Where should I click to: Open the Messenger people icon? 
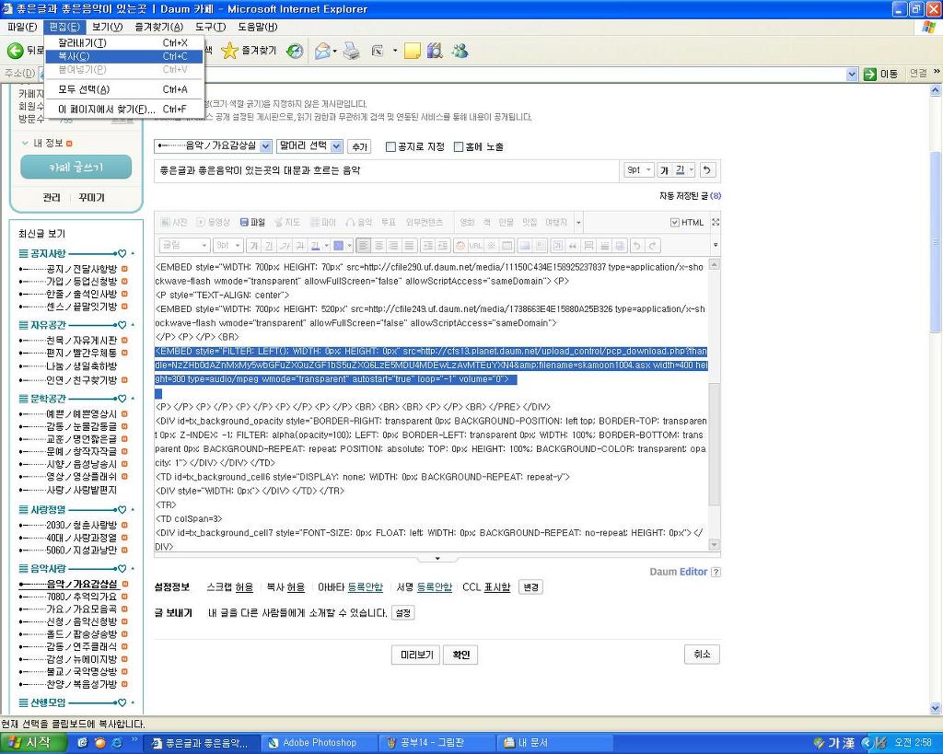[x=460, y=52]
